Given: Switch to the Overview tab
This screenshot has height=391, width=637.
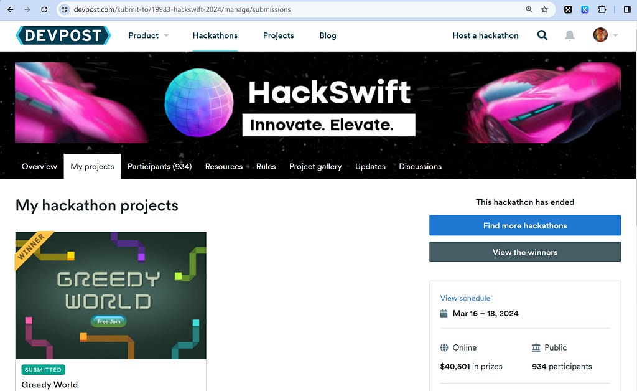Looking at the screenshot, I should point(39,167).
